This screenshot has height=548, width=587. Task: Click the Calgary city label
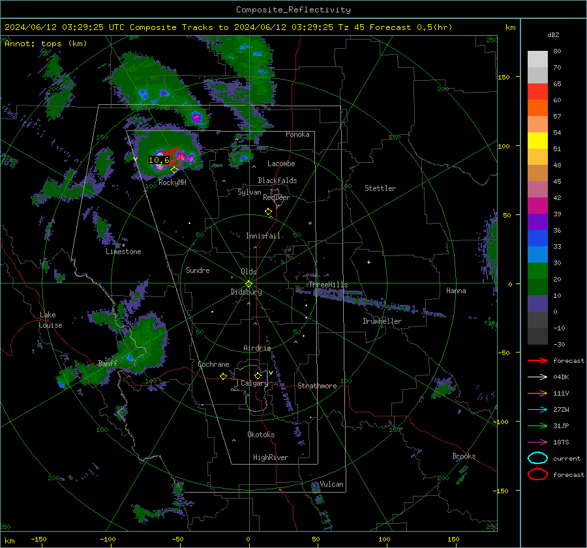[254, 383]
